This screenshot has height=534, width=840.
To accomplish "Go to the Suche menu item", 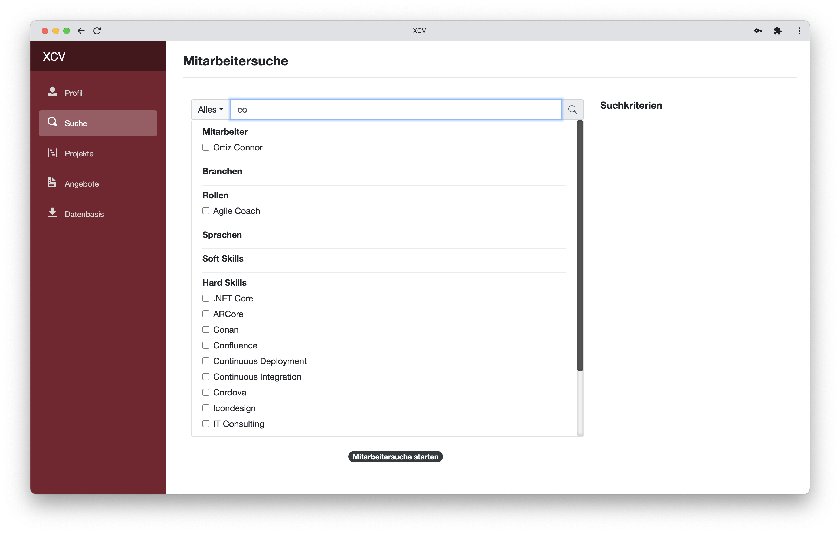I will (x=98, y=123).
